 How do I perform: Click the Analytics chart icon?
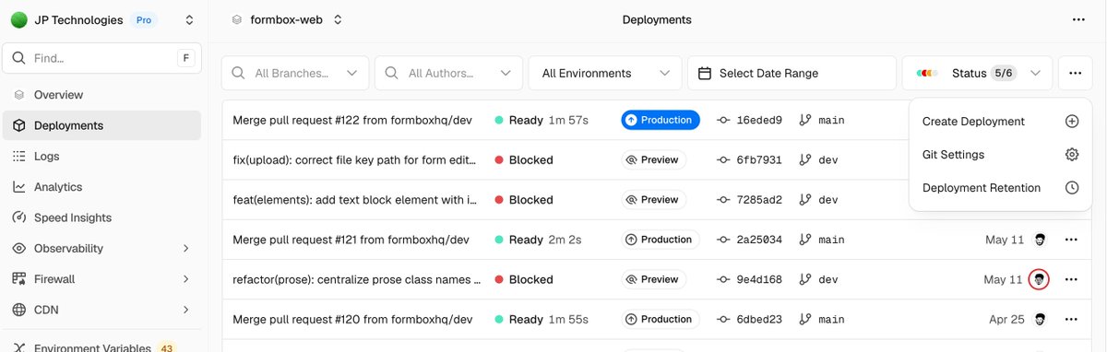(18, 187)
